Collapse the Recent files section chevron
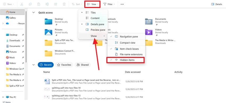 pyautogui.click(x=34, y=65)
